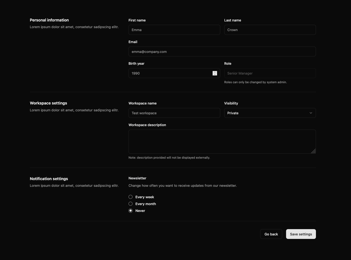This screenshot has height=260, width=351.
Task: Click the Save settings button
Action: [x=301, y=234]
